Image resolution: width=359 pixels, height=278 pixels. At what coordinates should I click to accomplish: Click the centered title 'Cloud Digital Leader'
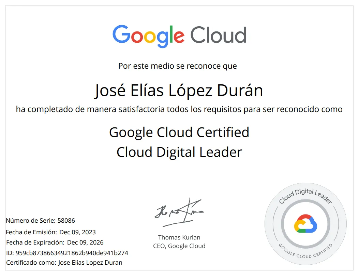tap(179, 152)
